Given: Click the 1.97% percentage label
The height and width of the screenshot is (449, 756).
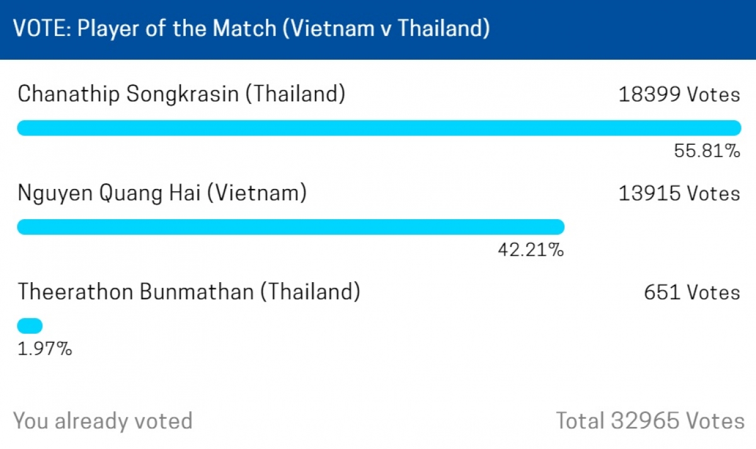Looking at the screenshot, I should coord(45,348).
